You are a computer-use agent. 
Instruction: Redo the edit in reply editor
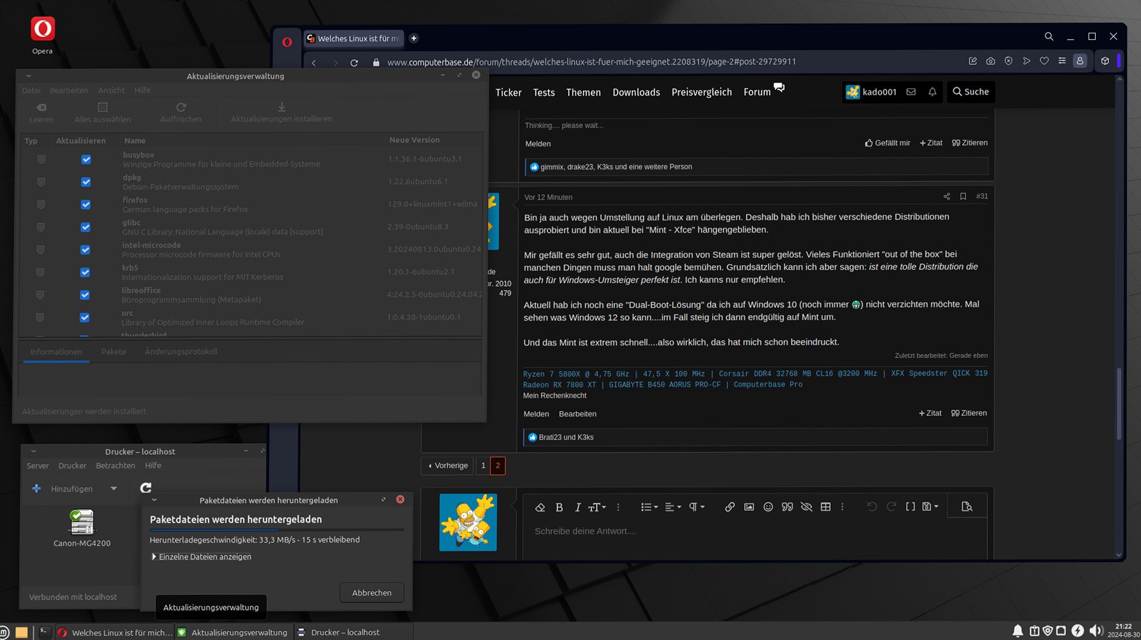pyautogui.click(x=891, y=507)
